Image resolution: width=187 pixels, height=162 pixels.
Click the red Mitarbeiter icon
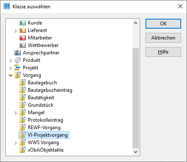tap(22, 38)
